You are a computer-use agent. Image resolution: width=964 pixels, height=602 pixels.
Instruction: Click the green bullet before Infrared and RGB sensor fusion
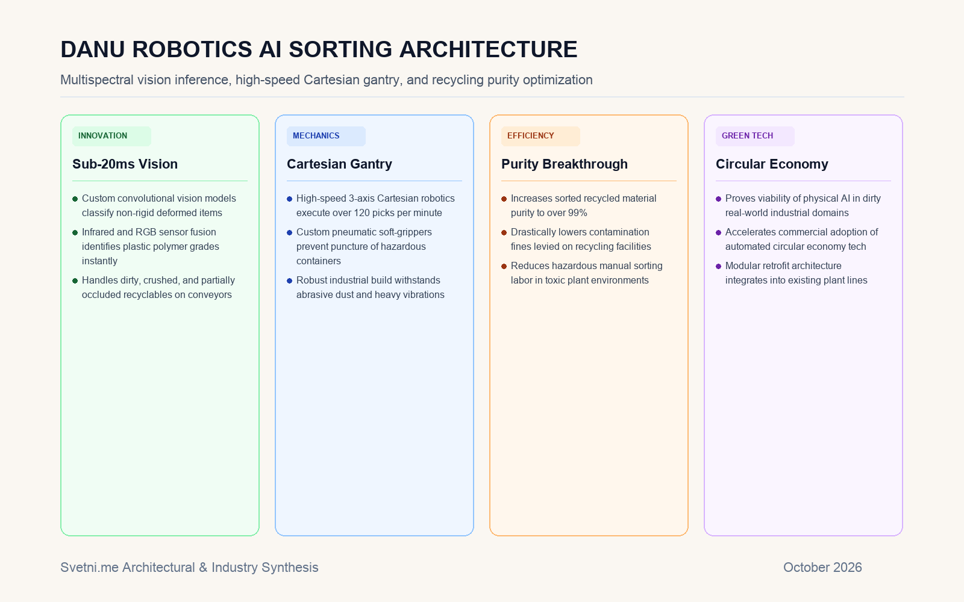click(75, 232)
